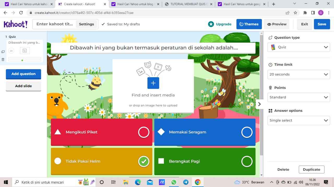Switch to the Hasil Cari Yahoo untuk blog tab
Viewport: 334px width, 187px height.
[135, 4]
